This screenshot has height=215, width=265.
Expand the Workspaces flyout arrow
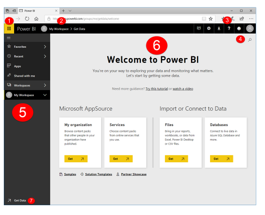(x=45, y=85)
